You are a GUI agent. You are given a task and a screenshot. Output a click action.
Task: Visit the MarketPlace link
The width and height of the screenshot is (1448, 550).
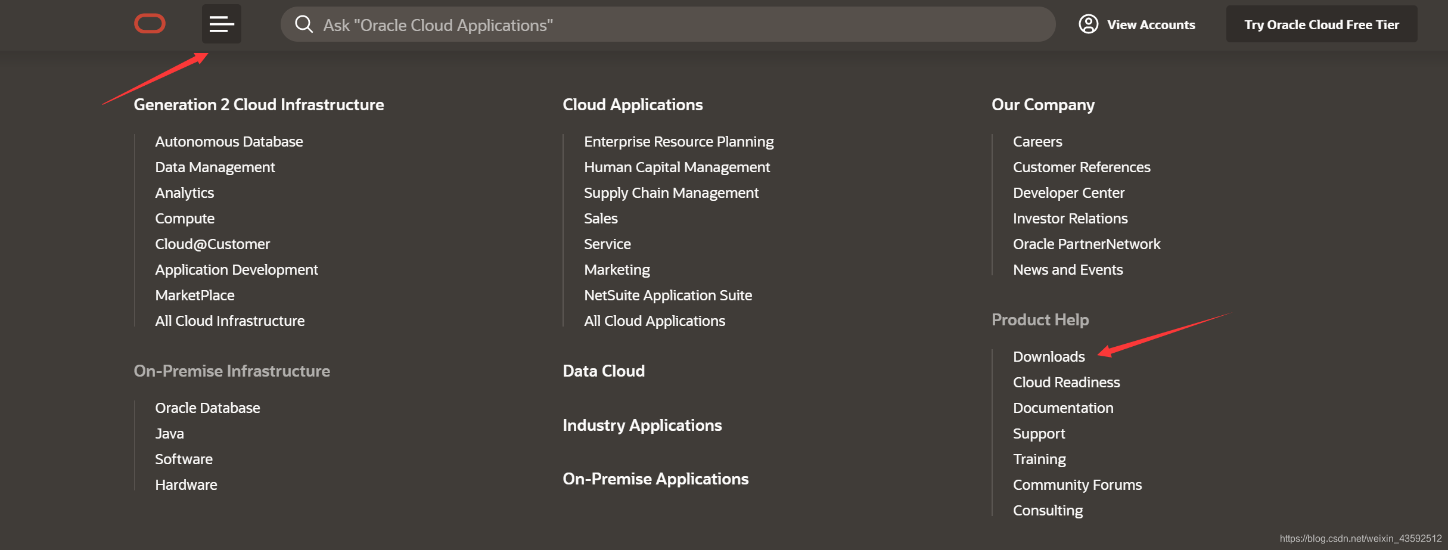tap(195, 295)
